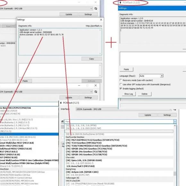
Task: Click the lightning bolt icon in PCMflash [1.2.1] title
Action: pos(61,103)
